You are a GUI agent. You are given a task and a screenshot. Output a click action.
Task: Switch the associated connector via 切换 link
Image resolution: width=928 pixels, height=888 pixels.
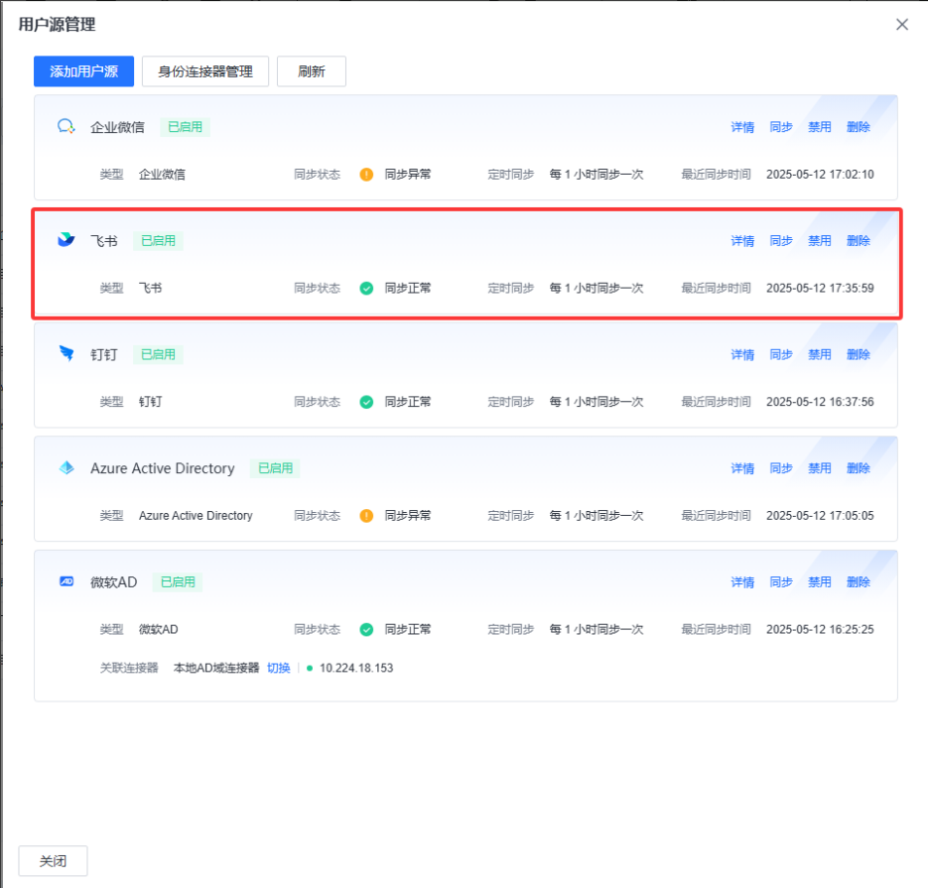pyautogui.click(x=279, y=668)
